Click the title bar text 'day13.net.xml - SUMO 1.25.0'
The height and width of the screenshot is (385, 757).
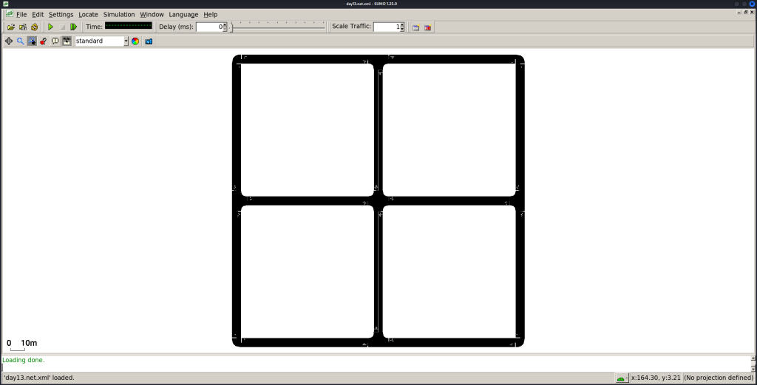point(372,4)
